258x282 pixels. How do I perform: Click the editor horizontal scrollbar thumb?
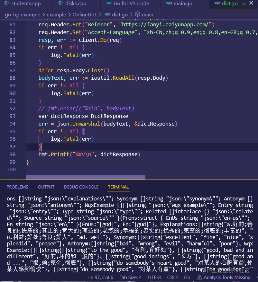(86, 177)
